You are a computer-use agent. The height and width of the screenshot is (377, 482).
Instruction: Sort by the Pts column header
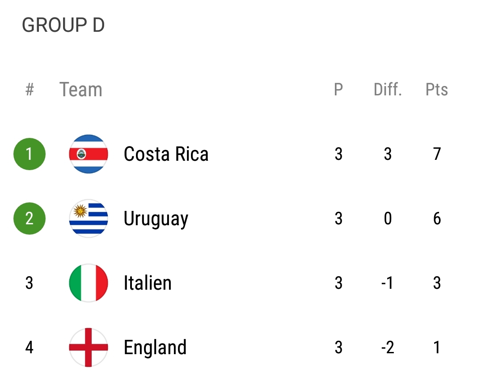pos(437,90)
